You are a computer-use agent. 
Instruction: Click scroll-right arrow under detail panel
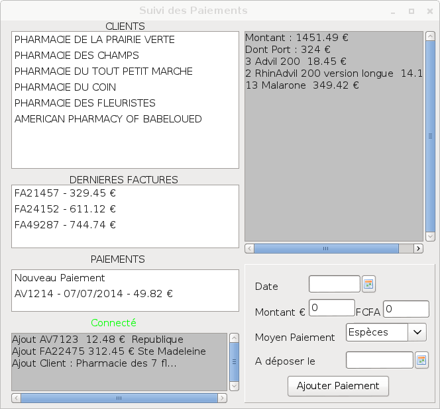pyautogui.click(x=418, y=249)
